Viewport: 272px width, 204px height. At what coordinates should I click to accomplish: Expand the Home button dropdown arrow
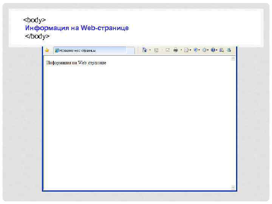point(150,50)
